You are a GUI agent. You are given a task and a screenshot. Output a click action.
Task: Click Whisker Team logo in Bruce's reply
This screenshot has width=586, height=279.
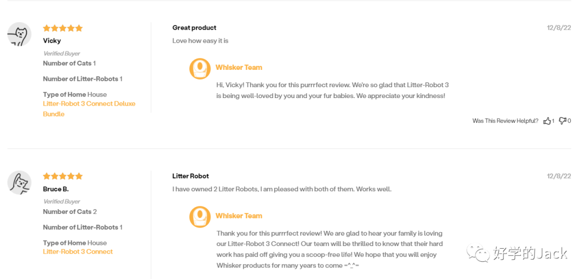[200, 217]
